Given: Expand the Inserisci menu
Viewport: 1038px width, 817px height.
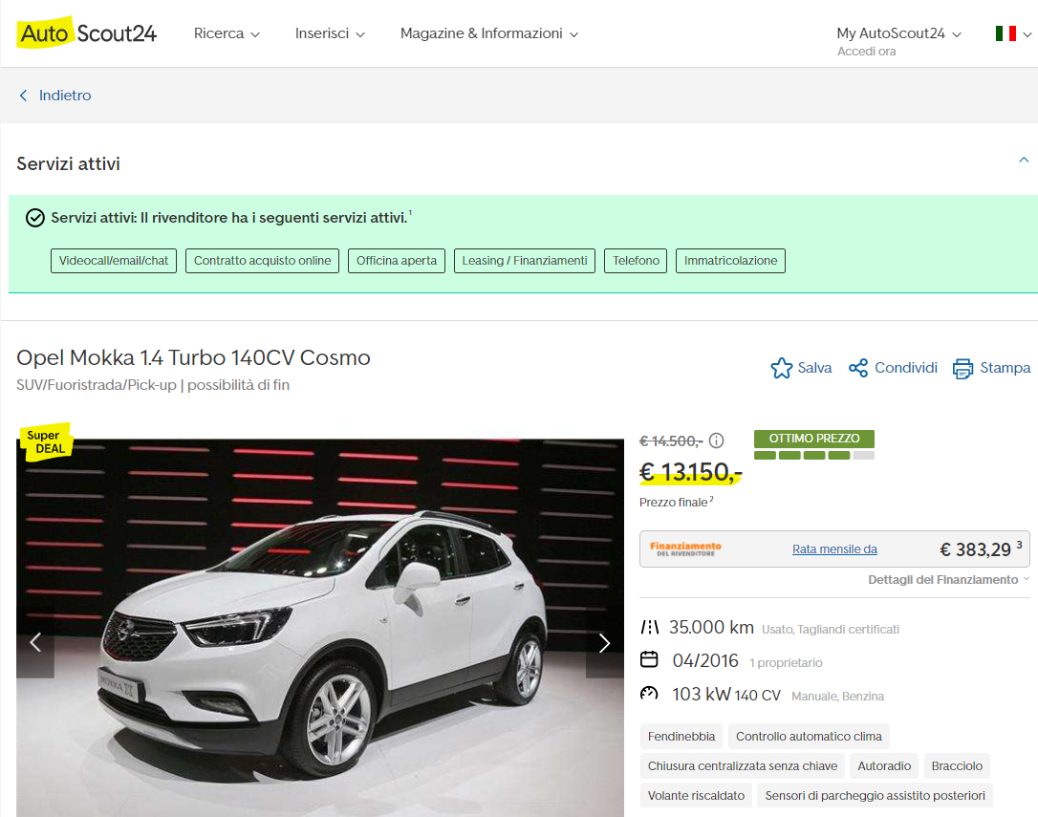Looking at the screenshot, I should pos(330,33).
